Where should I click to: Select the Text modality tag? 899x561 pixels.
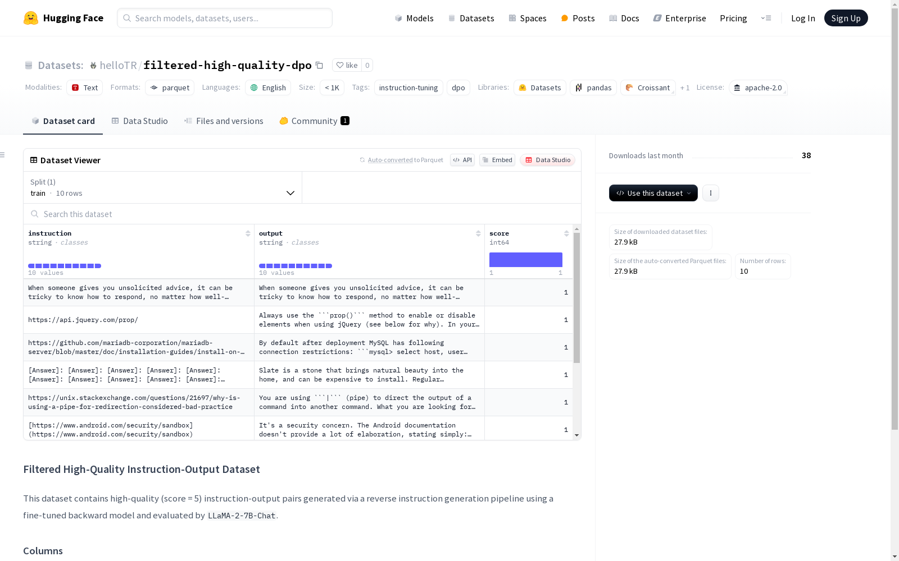click(84, 88)
